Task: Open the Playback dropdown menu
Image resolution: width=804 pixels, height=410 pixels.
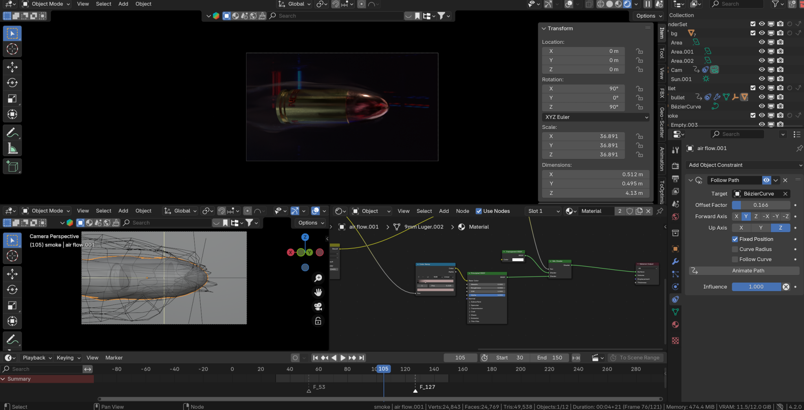Action: (37, 358)
